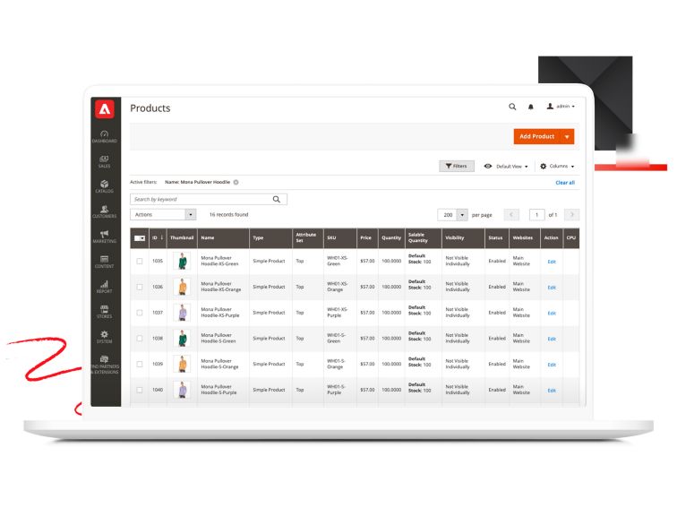Open the Content sidebar menu

pyautogui.click(x=105, y=262)
